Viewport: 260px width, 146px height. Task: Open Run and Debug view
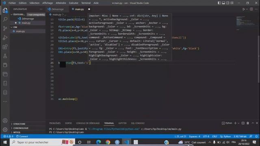click(x=5, y=38)
